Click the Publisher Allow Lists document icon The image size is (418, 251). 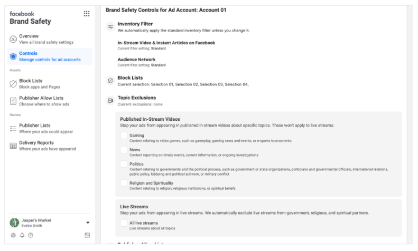point(13,101)
